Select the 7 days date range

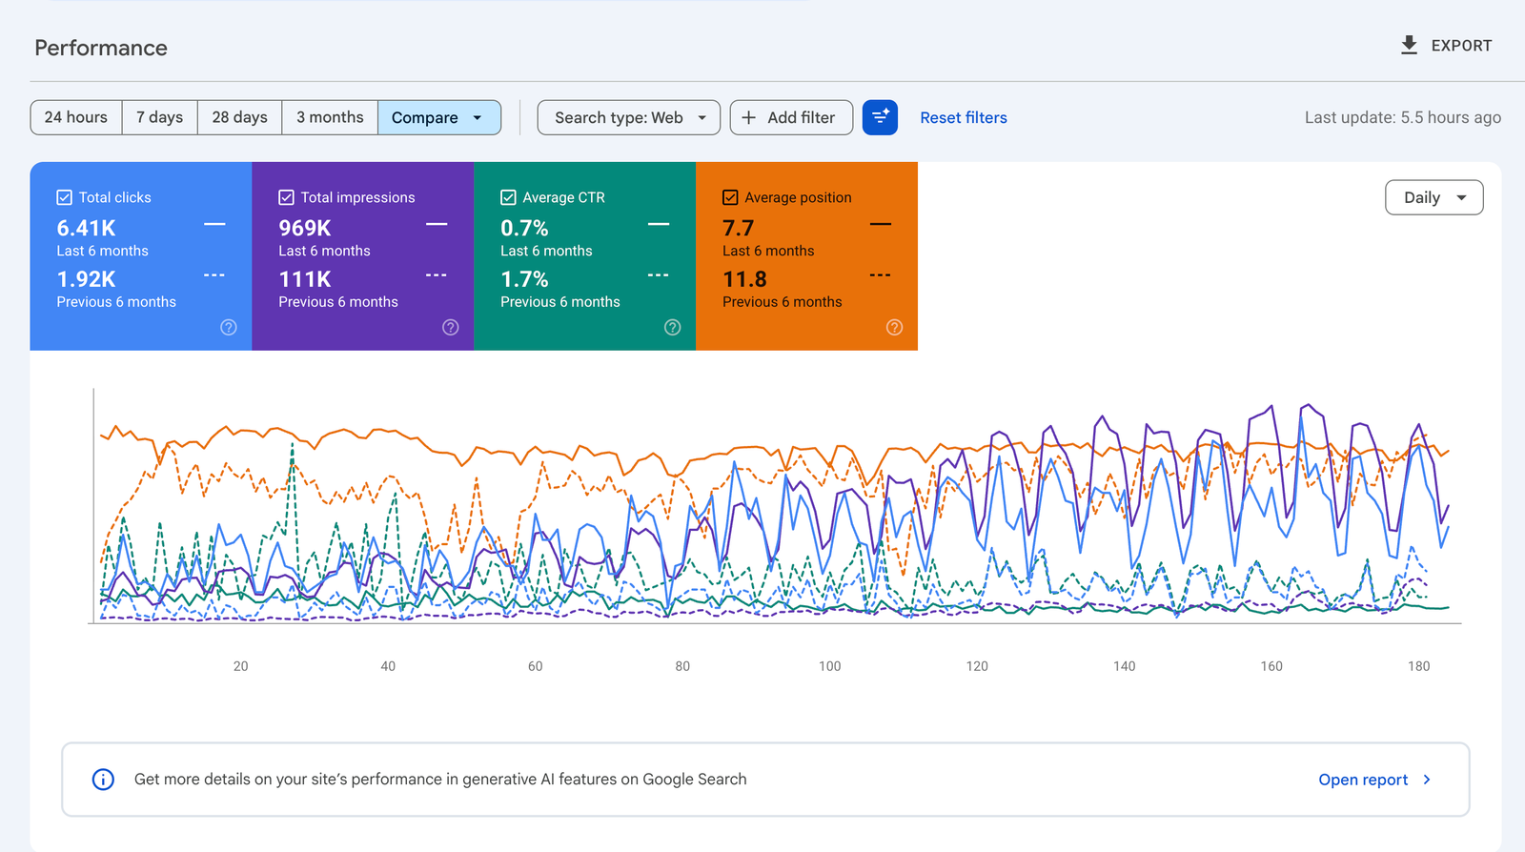[x=159, y=117]
